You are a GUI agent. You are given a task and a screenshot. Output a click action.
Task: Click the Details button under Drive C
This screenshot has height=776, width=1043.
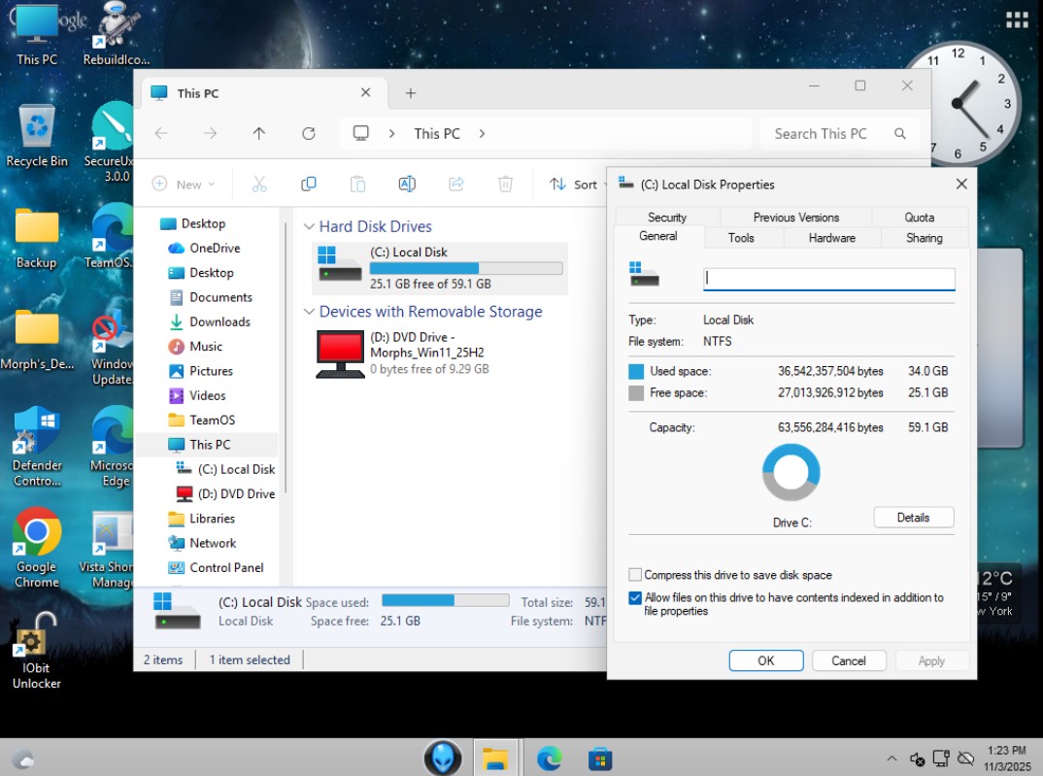(913, 518)
